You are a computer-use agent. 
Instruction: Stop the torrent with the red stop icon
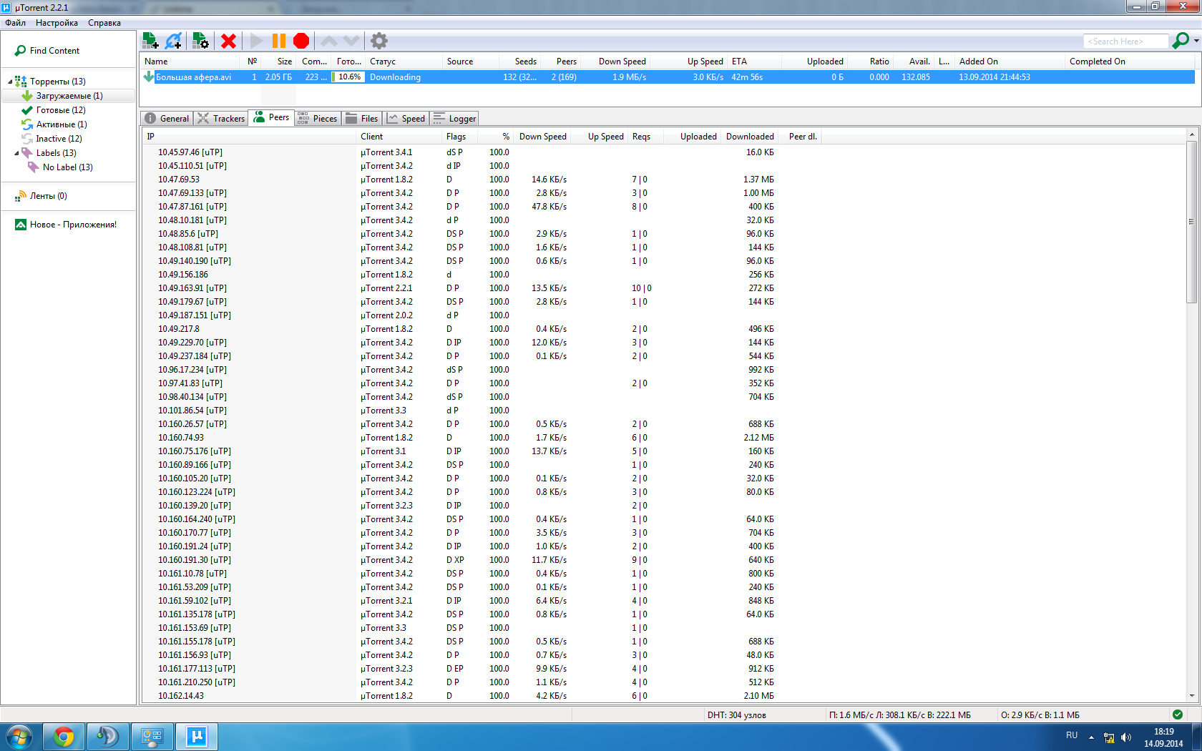(301, 41)
